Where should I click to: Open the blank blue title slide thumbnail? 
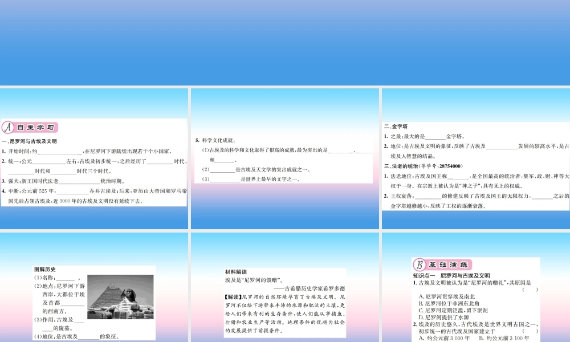click(x=285, y=43)
